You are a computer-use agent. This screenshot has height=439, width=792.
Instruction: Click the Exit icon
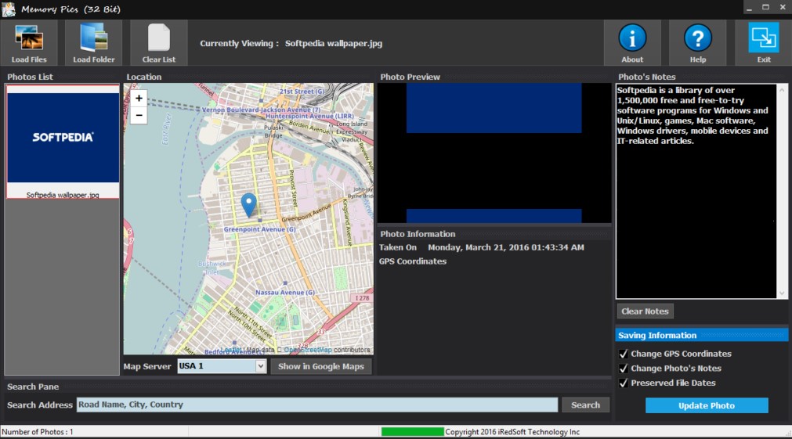763,38
